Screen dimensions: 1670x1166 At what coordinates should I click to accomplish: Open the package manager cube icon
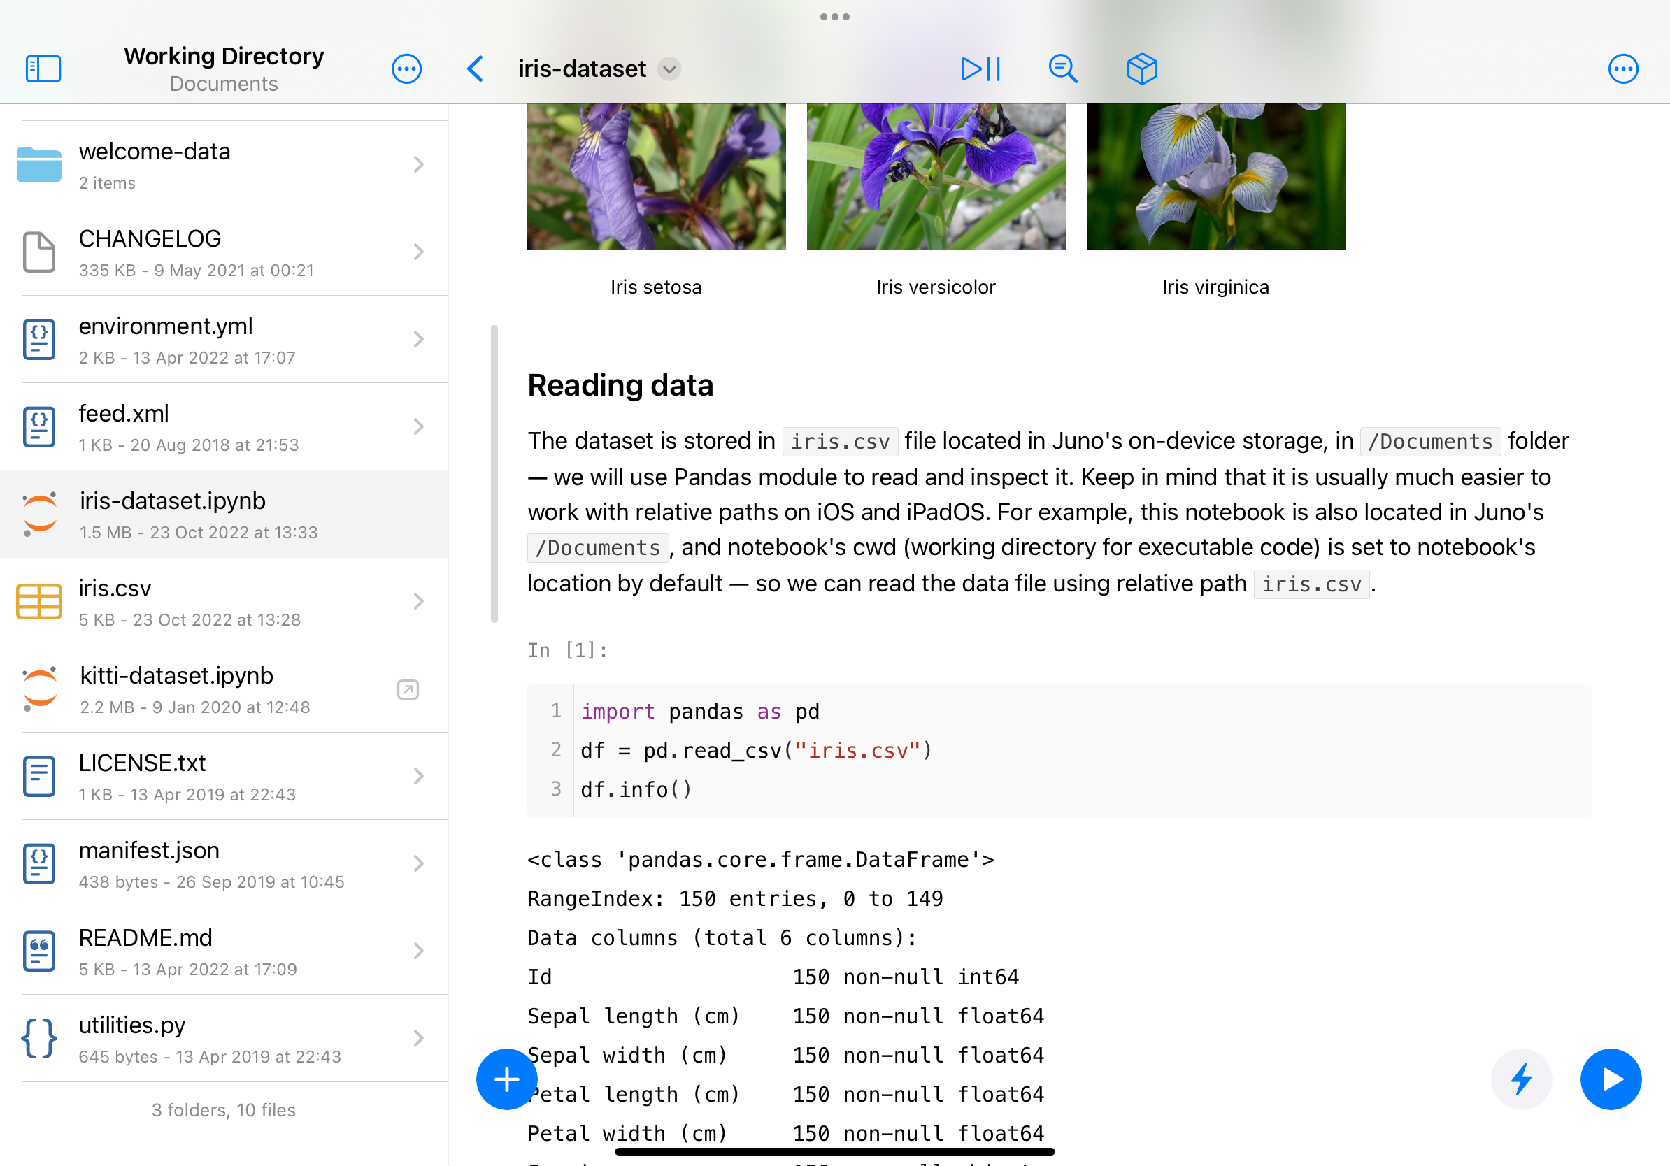point(1141,69)
